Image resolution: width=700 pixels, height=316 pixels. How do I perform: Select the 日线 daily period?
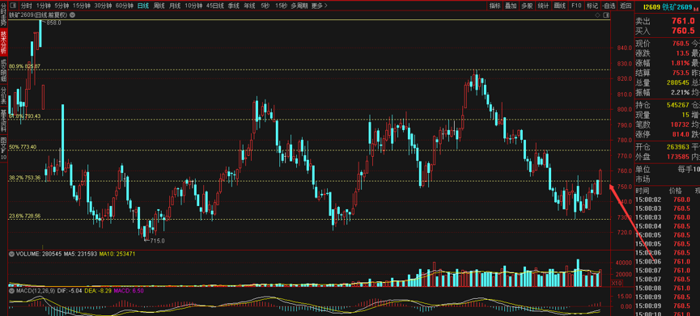tap(143, 6)
